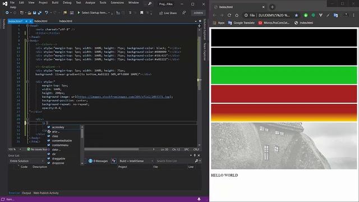Open the Build menu
The width and height of the screenshot is (359, 202).
coord(55,2)
